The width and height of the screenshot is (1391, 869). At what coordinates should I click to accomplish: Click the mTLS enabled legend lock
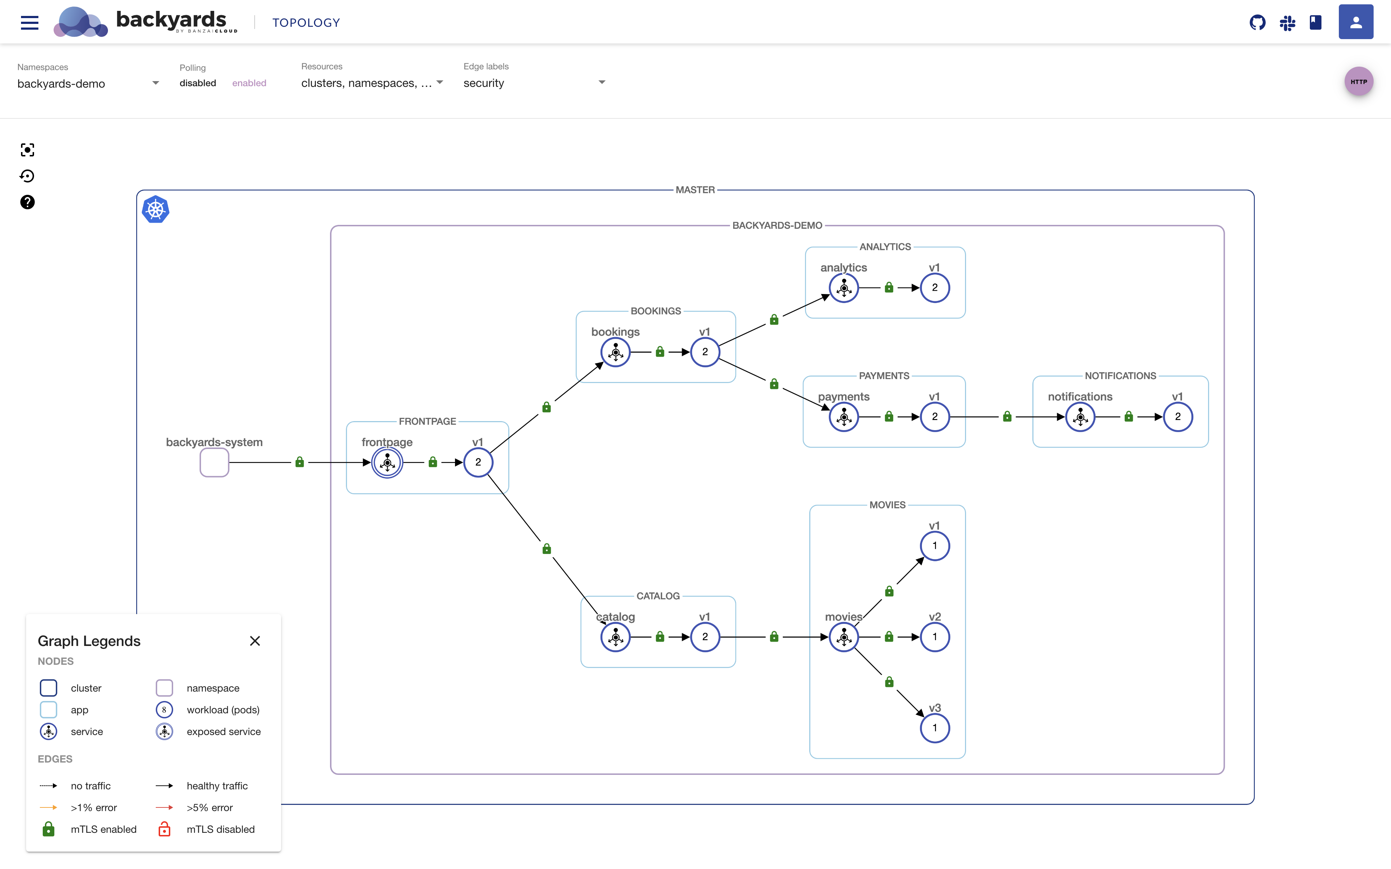pyautogui.click(x=48, y=829)
